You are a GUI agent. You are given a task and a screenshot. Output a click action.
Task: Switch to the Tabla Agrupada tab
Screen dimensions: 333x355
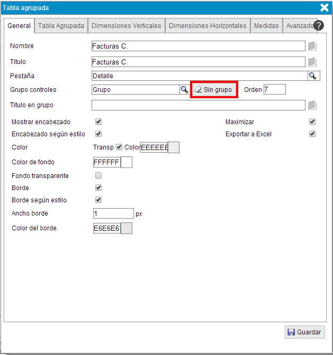[x=61, y=25]
